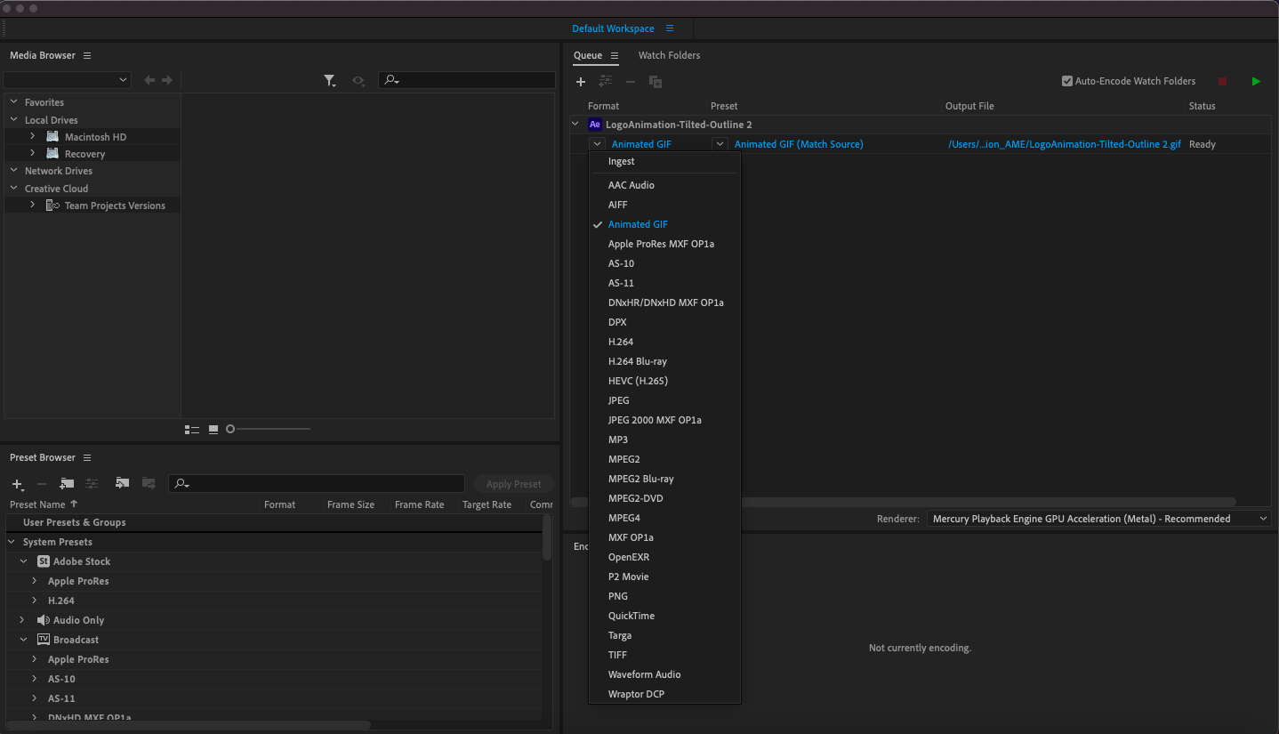Open the Renderer dropdown

pos(1262,518)
